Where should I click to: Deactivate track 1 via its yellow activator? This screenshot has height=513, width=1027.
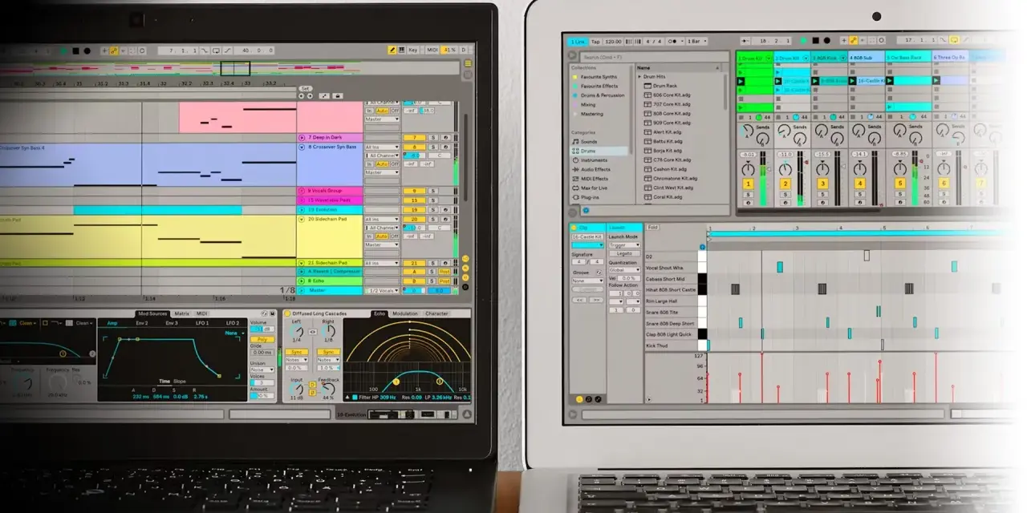click(748, 184)
